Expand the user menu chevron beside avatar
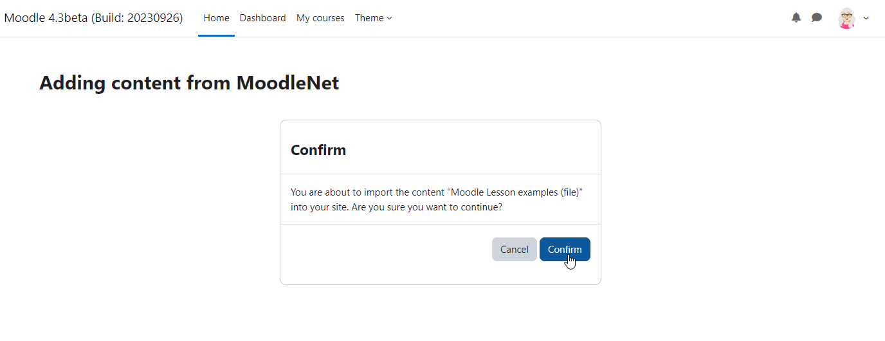Screen dimensions: 885x341 point(866,18)
